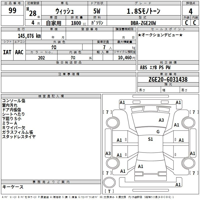Click model type DBA-ZGE20W
Screen dimensions: 200x200
click(x=143, y=23)
